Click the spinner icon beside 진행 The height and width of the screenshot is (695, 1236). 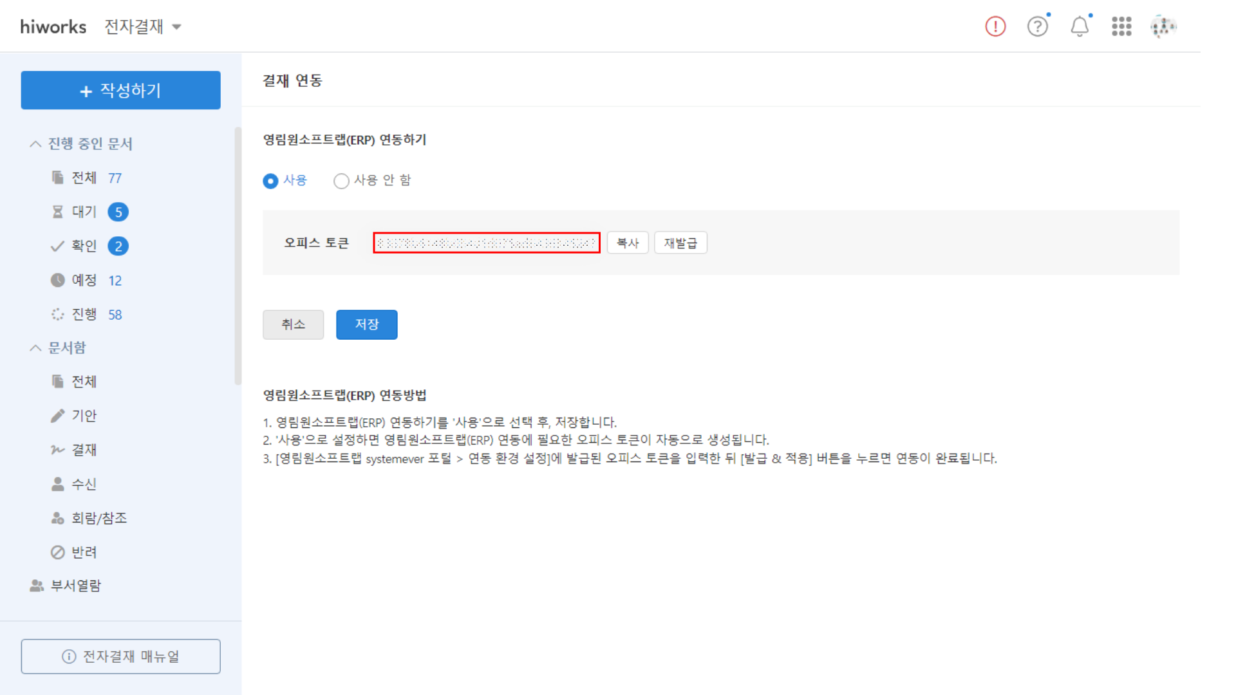click(x=58, y=314)
